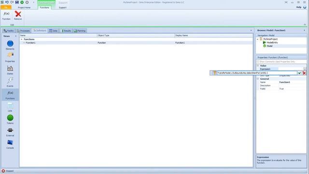The image size is (309, 174).
Task: Click the Help link text
Action: tap(299, 7)
